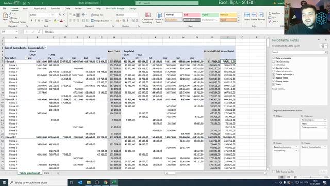Click the Undo arrow in title bar

click(x=29, y=3)
